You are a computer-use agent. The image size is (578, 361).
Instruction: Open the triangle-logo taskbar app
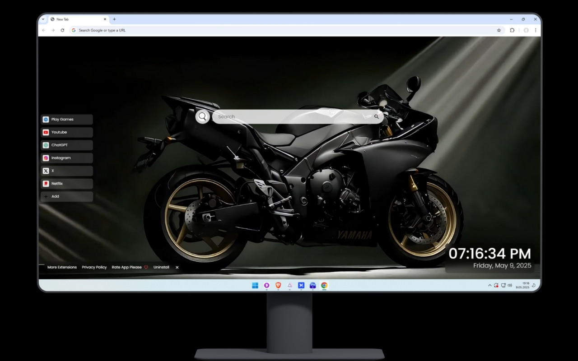coord(290,285)
